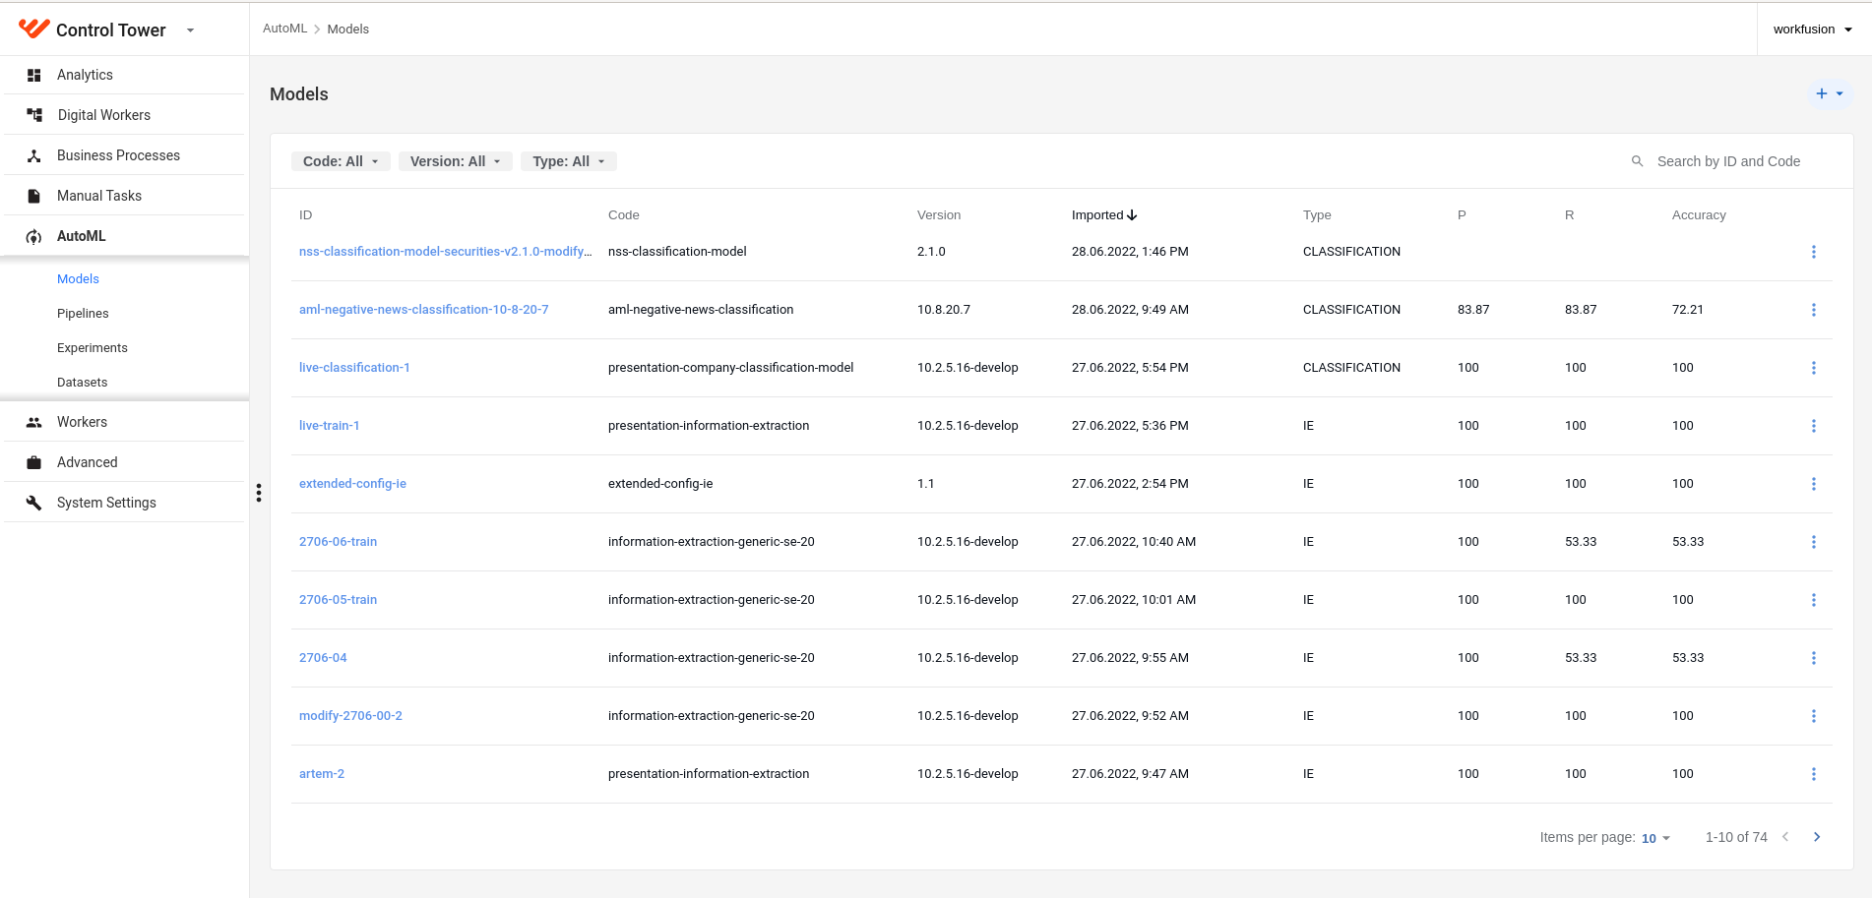
Task: Open the live-train-1 model link
Action: pyautogui.click(x=330, y=426)
